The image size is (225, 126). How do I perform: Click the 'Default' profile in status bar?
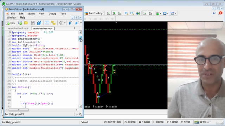[x=84, y=122]
